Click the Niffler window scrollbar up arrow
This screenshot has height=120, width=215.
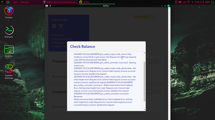pyautogui.click(x=169, y=8)
